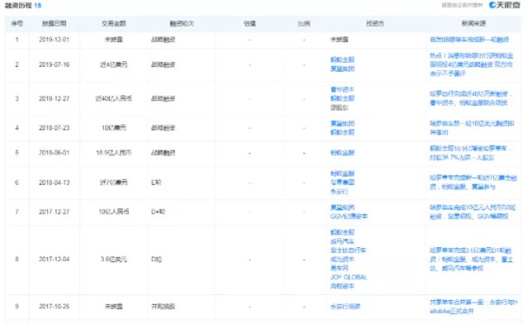
Task: Click 永安行 investor in the E轮 row
Action: point(339,191)
